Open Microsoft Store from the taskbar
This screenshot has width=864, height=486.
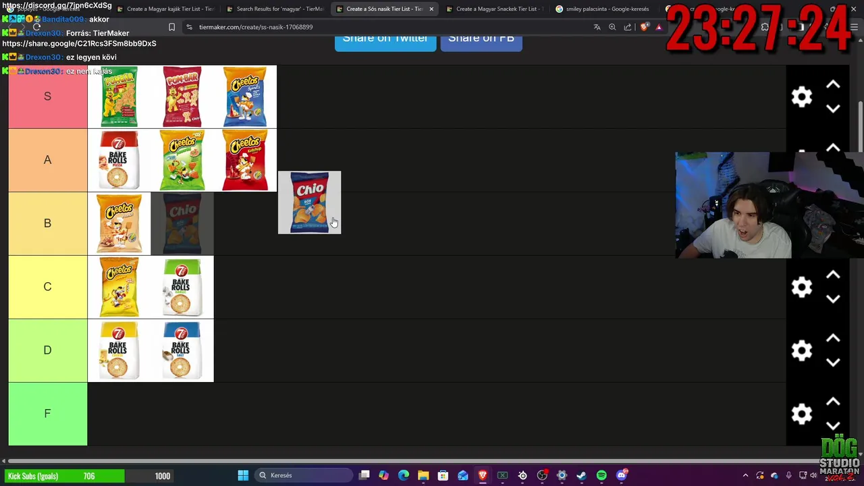pyautogui.click(x=443, y=475)
